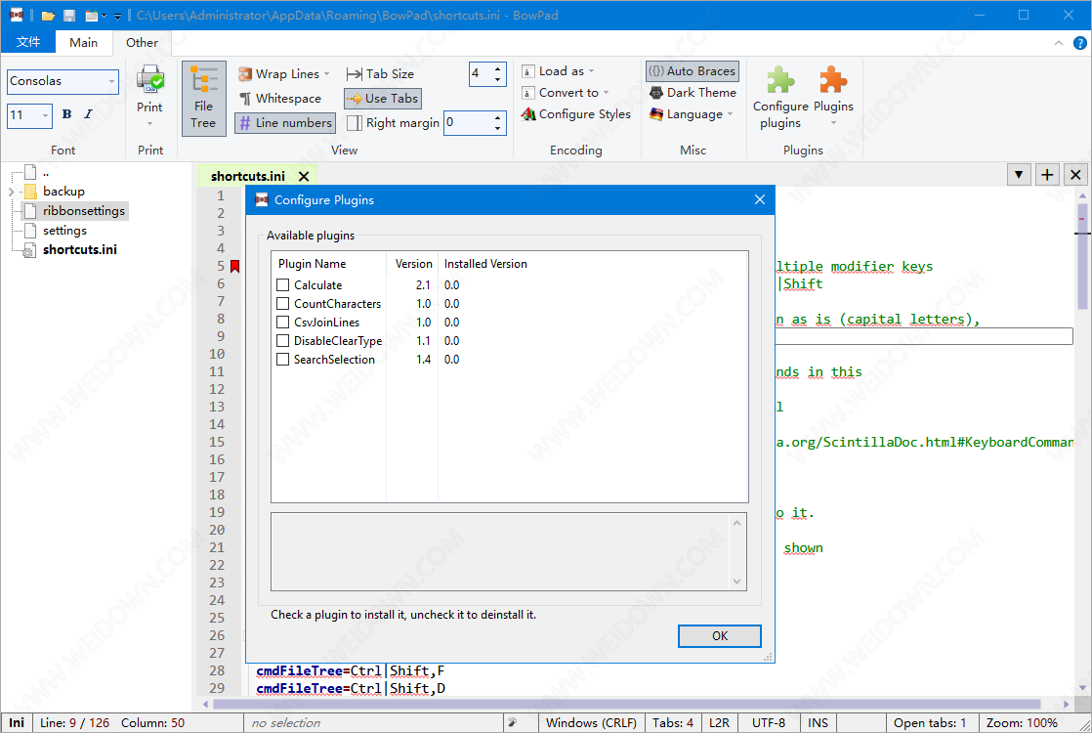Open the blue help question mark
1092x733 pixels.
(1079, 43)
